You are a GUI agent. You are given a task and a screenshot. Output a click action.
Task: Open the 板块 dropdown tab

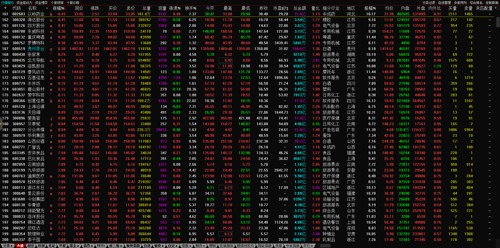tap(159, 246)
